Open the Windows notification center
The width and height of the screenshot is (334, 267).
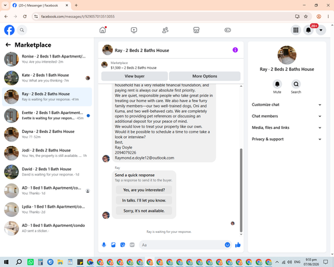[326, 262]
